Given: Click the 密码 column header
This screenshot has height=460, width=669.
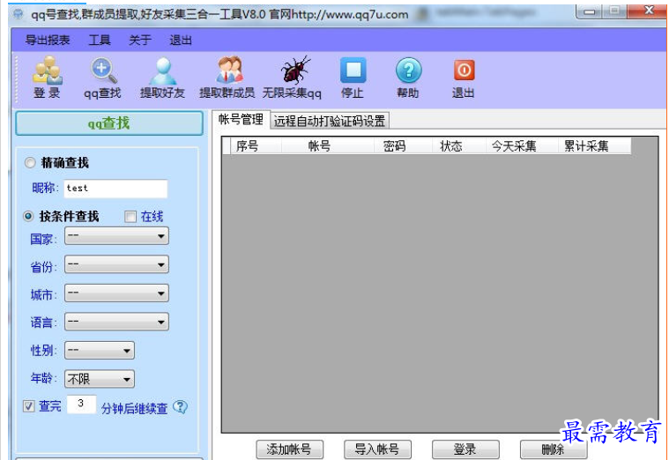Looking at the screenshot, I should 403,146.
